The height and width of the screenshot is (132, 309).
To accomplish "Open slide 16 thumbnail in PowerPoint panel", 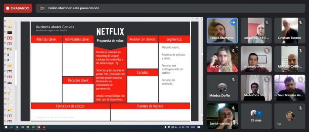I will point(10,27).
